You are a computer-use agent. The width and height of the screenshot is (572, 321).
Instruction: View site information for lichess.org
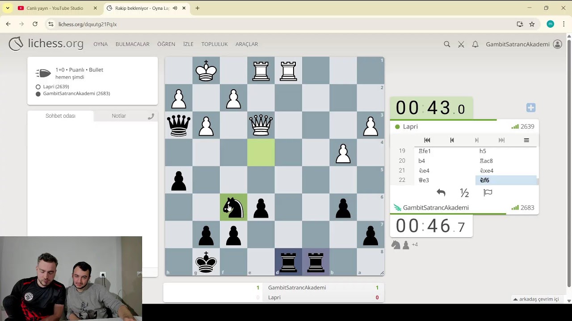pyautogui.click(x=51, y=24)
